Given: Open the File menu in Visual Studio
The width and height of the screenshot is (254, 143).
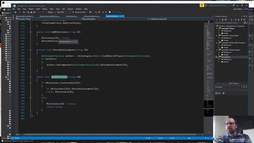Looking at the screenshot, I should click(13, 9).
